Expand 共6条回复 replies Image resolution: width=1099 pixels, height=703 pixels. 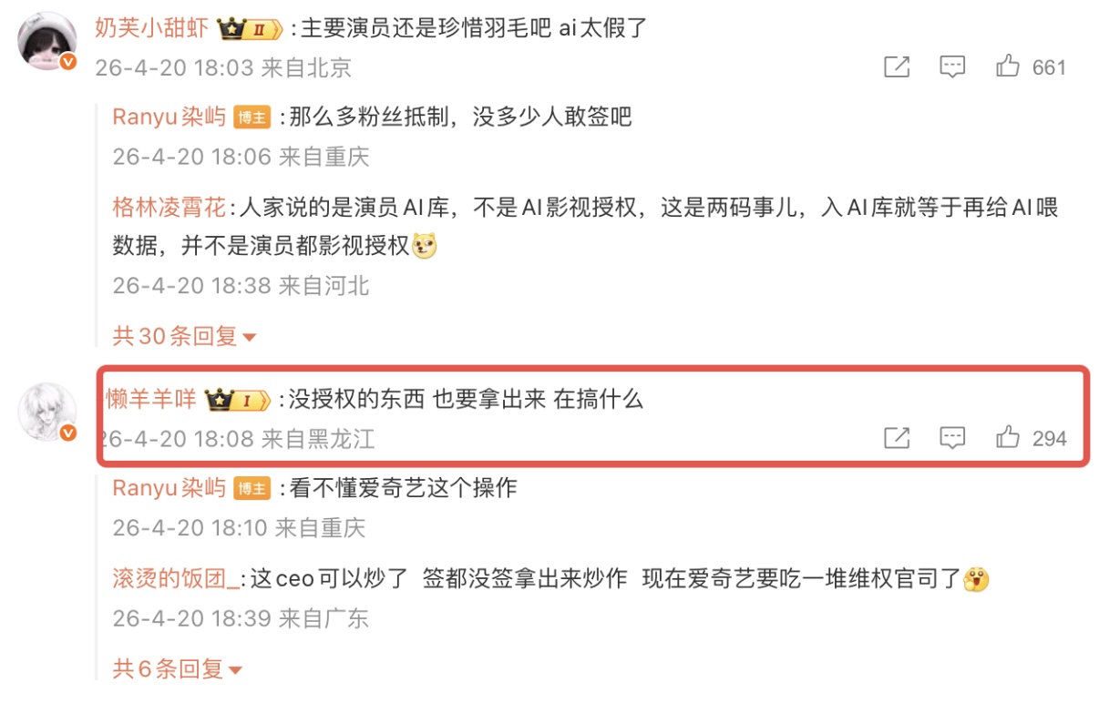pos(178,670)
